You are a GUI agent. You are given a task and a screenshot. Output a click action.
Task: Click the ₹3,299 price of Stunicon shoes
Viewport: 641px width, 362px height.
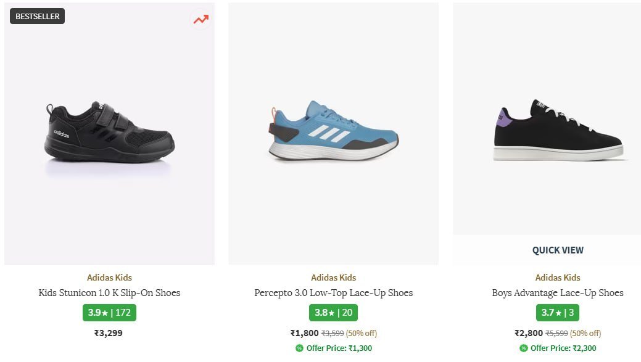109,333
